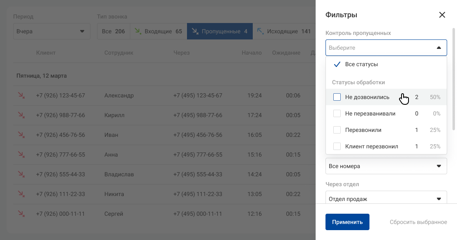Tick the Не перезванивали checkbox
Image resolution: width=457 pixels, height=240 pixels.
click(337, 113)
